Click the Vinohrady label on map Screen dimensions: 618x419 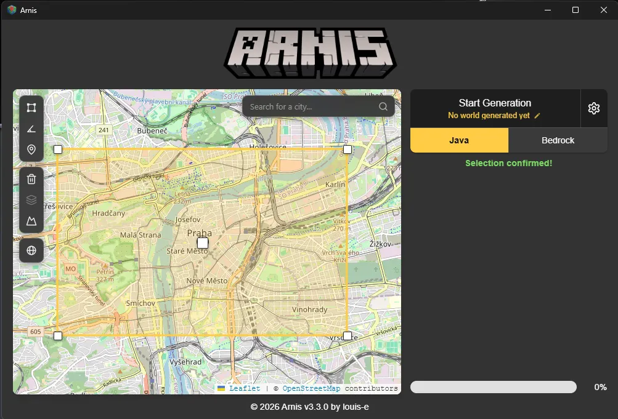(309, 309)
